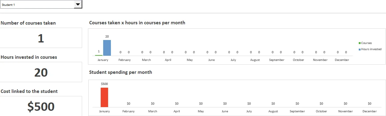The height and width of the screenshot is (116, 386).
Task: Select the blue January hours bar
Action: tap(107, 48)
